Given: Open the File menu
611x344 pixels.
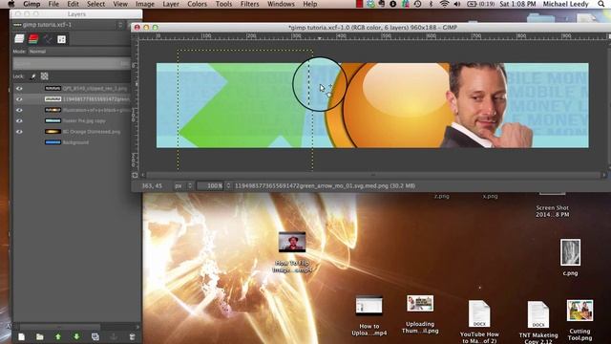Looking at the screenshot, I should point(53,4).
